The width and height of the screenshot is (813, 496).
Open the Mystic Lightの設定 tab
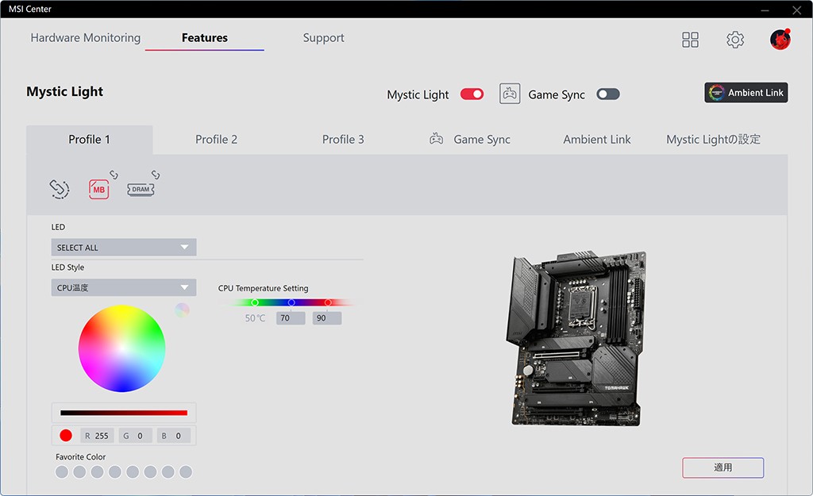coord(713,140)
